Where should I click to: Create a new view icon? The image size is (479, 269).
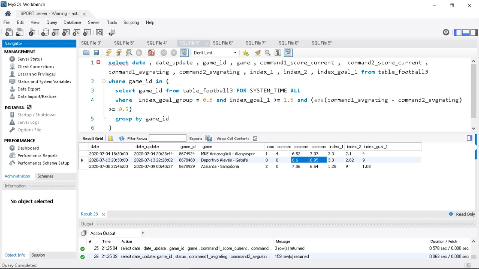click(66, 33)
